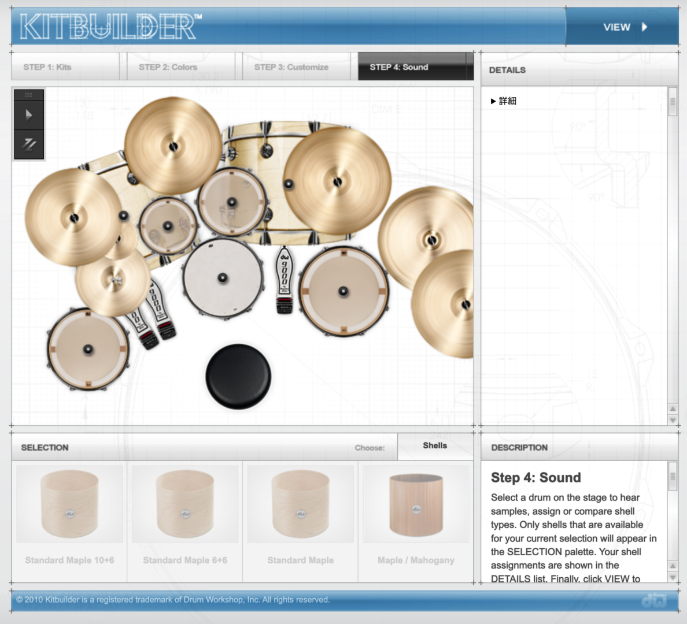The height and width of the screenshot is (624, 687).
Task: Open STEP 2: Colors tab
Action: [180, 66]
